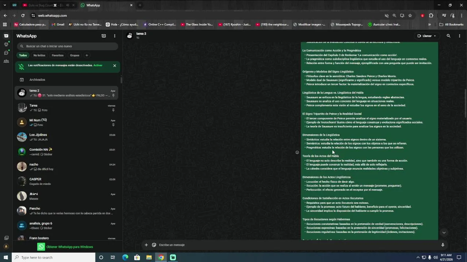467x262 pixels.
Task: Open the Channels icon in WhatsApp sidebar
Action: [6, 53]
